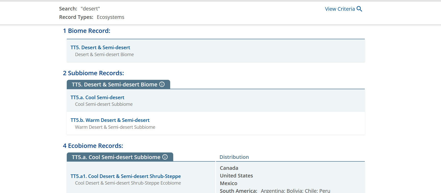The image size is (441, 193).
Task: Click Mexico in the Distribution list
Action: coord(229,183)
